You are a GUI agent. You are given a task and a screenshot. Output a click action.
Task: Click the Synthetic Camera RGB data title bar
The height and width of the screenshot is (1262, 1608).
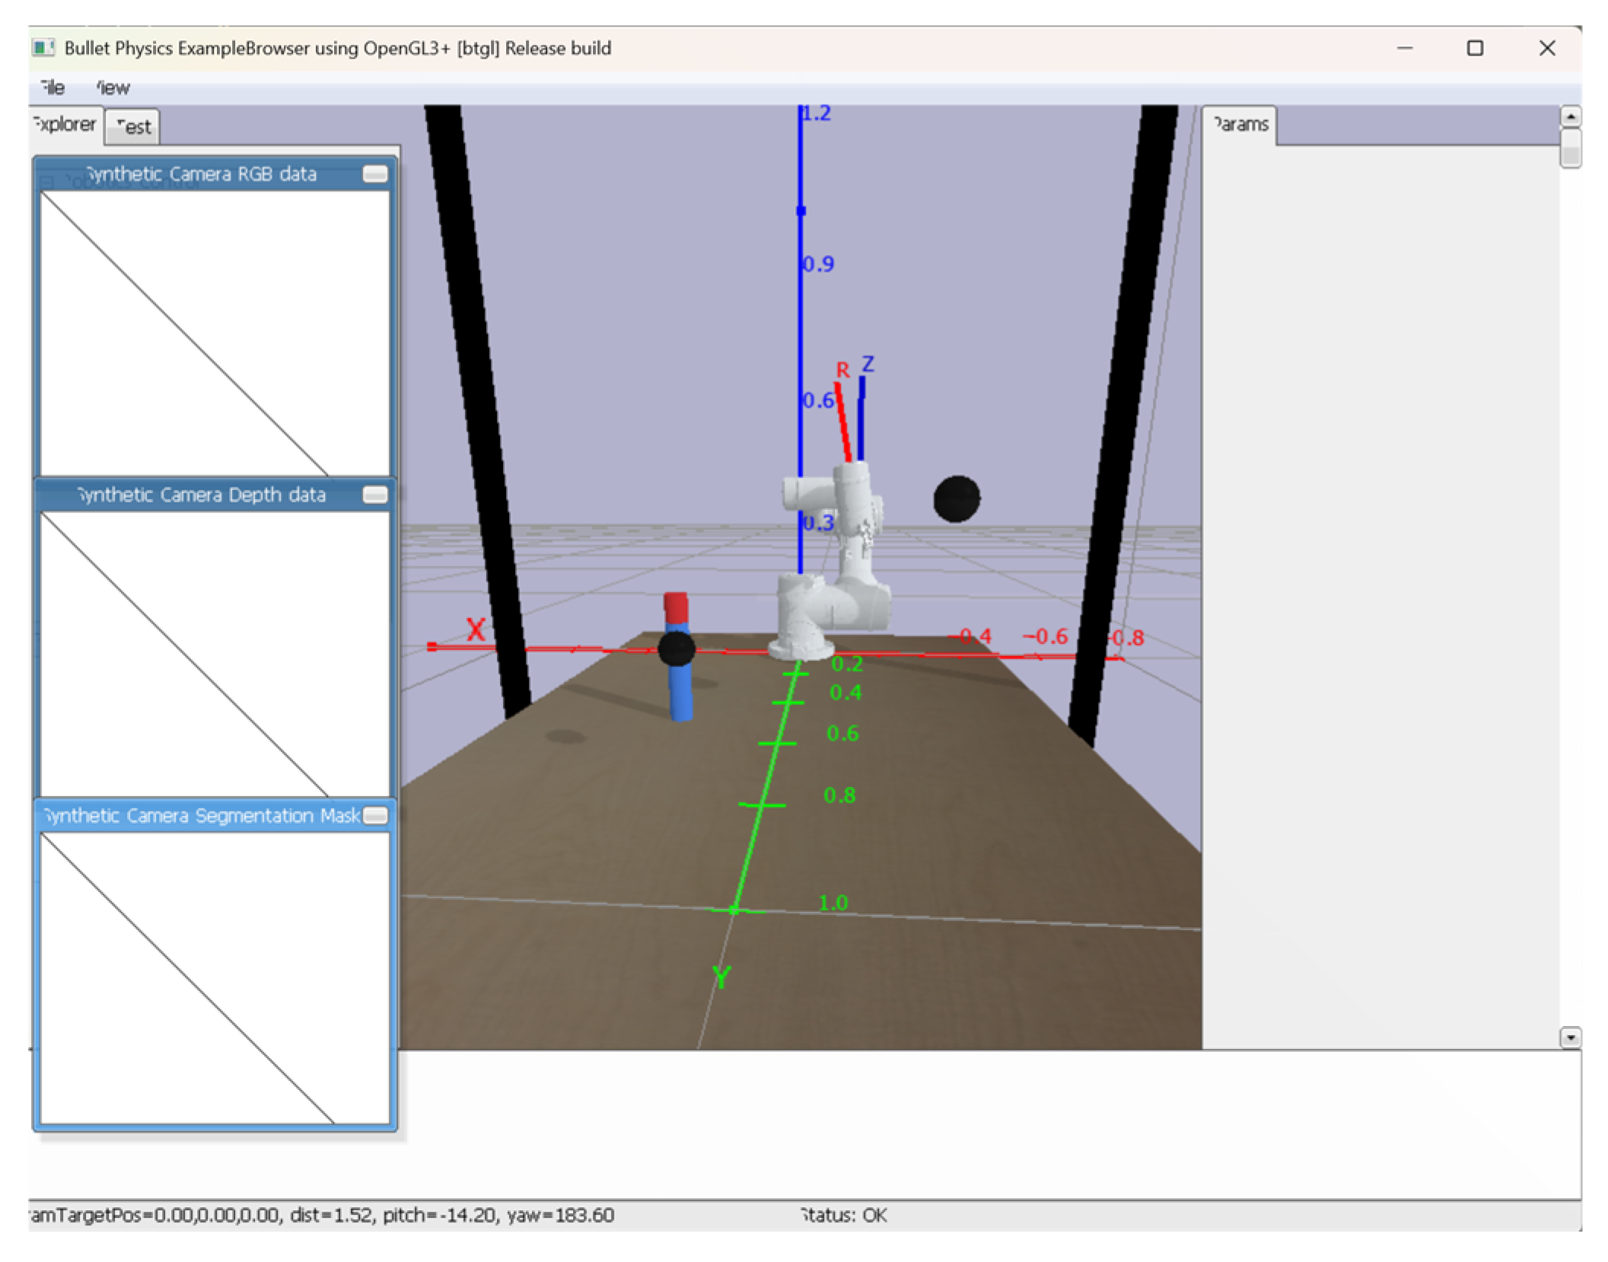click(202, 174)
